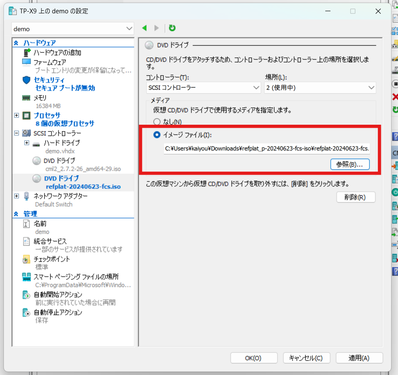The height and width of the screenshot is (375, 398).
Task: Click the ネットワーク アダプター icon
Action: [x=26, y=196]
